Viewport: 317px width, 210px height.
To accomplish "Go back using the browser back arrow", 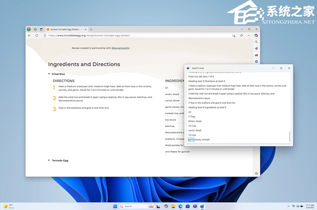I will click(x=30, y=35).
